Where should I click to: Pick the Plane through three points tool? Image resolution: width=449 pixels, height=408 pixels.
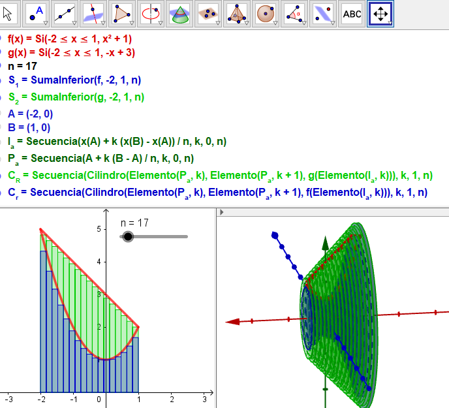[x=208, y=13]
